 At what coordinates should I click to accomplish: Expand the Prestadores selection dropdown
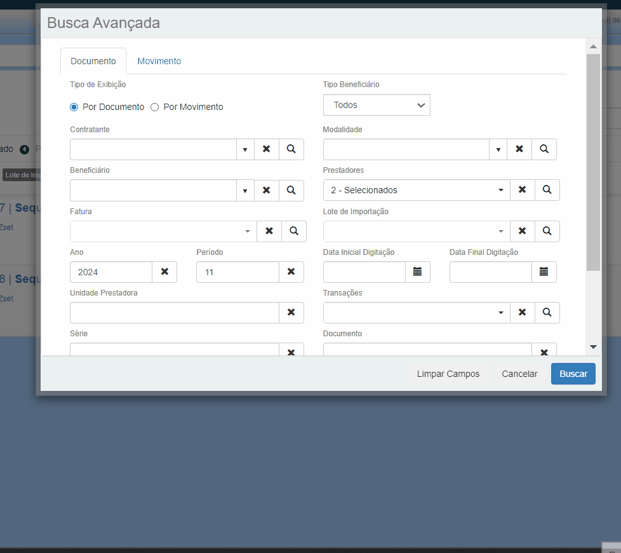500,190
